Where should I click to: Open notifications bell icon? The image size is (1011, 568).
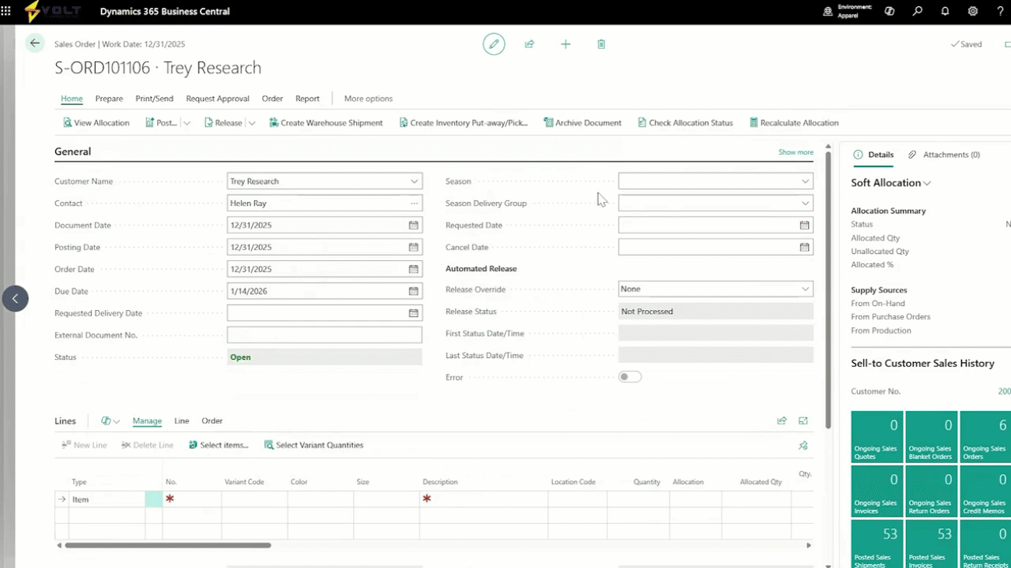pyautogui.click(x=945, y=12)
